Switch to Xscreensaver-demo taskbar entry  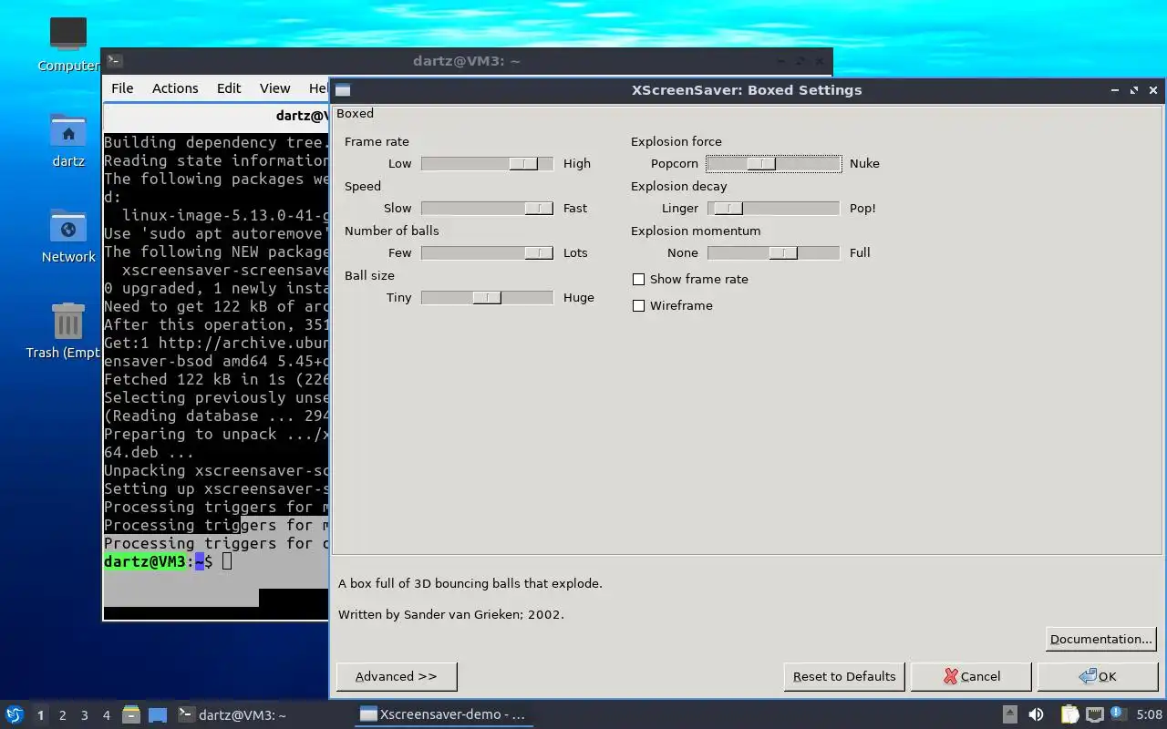[x=443, y=714]
